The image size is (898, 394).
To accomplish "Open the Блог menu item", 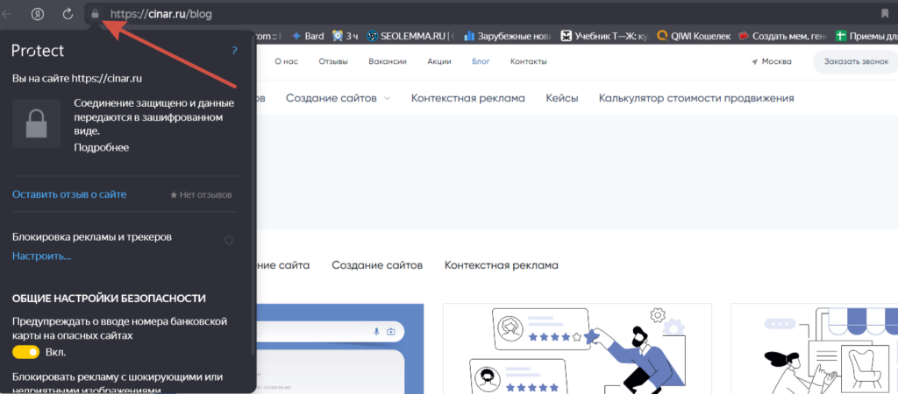I will tap(481, 61).
